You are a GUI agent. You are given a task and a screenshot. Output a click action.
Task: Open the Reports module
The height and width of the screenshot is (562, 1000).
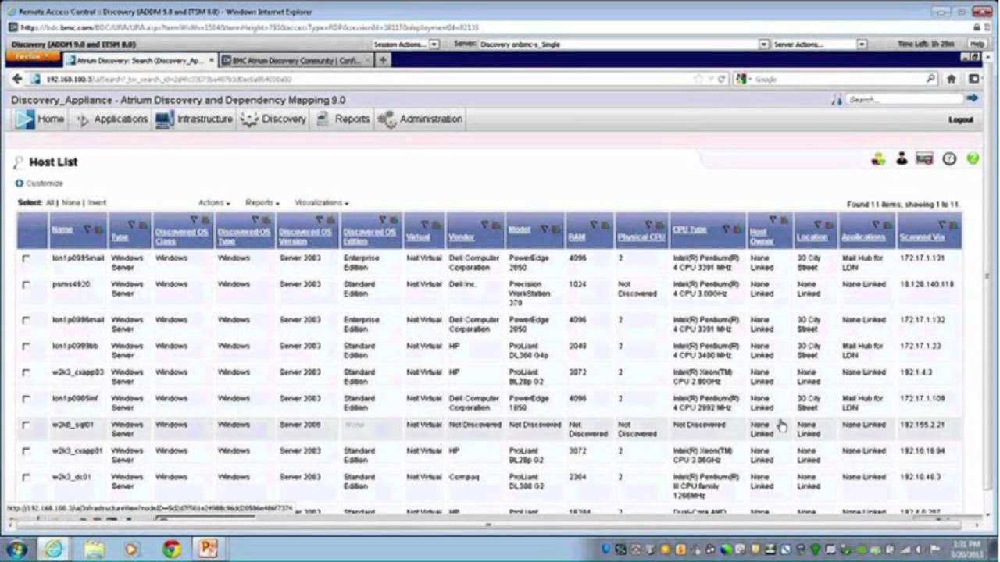click(x=342, y=119)
